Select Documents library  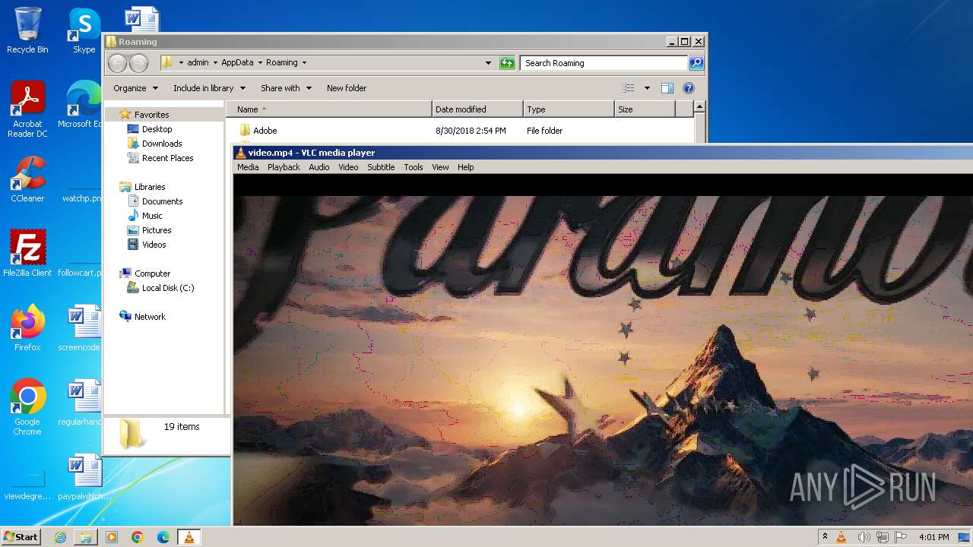(x=162, y=201)
